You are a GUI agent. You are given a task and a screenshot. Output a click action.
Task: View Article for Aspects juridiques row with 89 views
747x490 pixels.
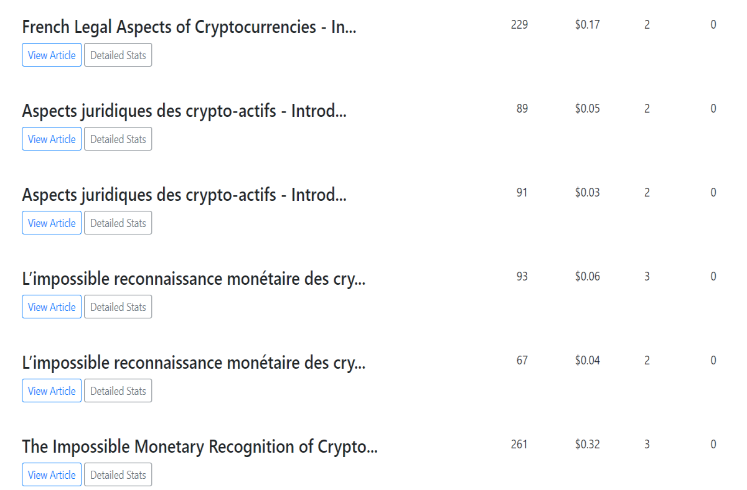click(x=52, y=139)
